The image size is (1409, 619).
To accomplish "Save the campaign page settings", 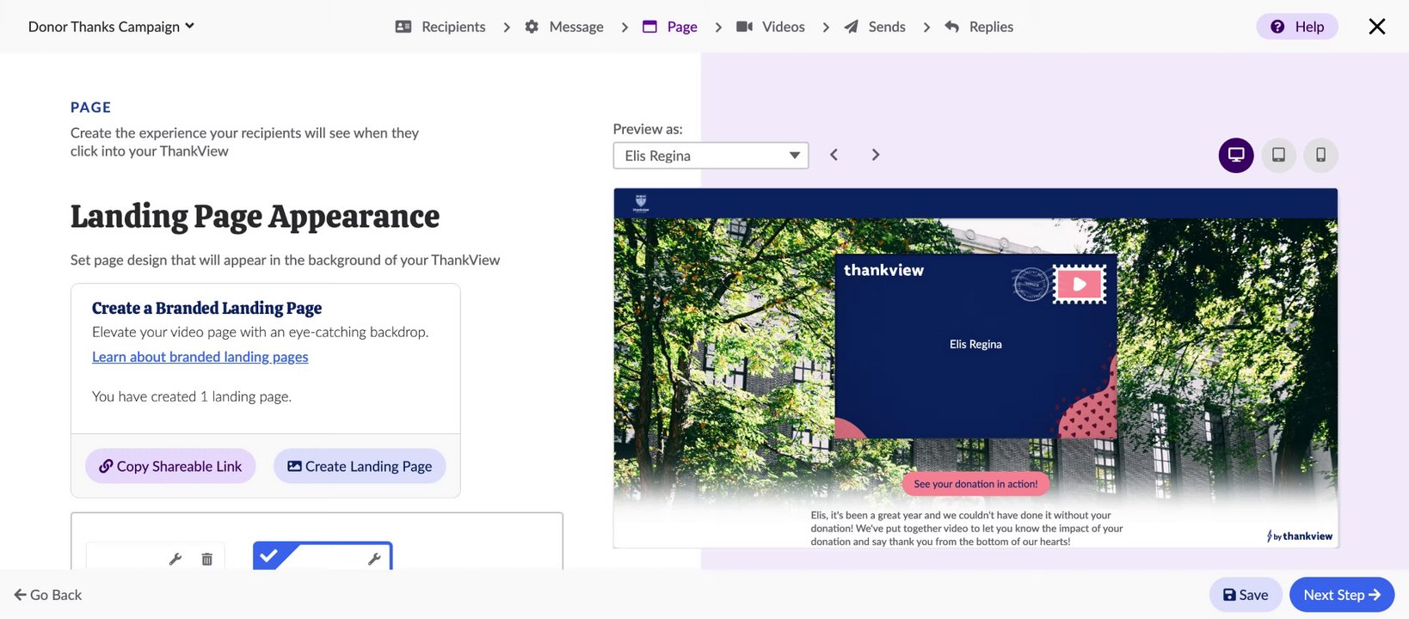I will [1246, 595].
